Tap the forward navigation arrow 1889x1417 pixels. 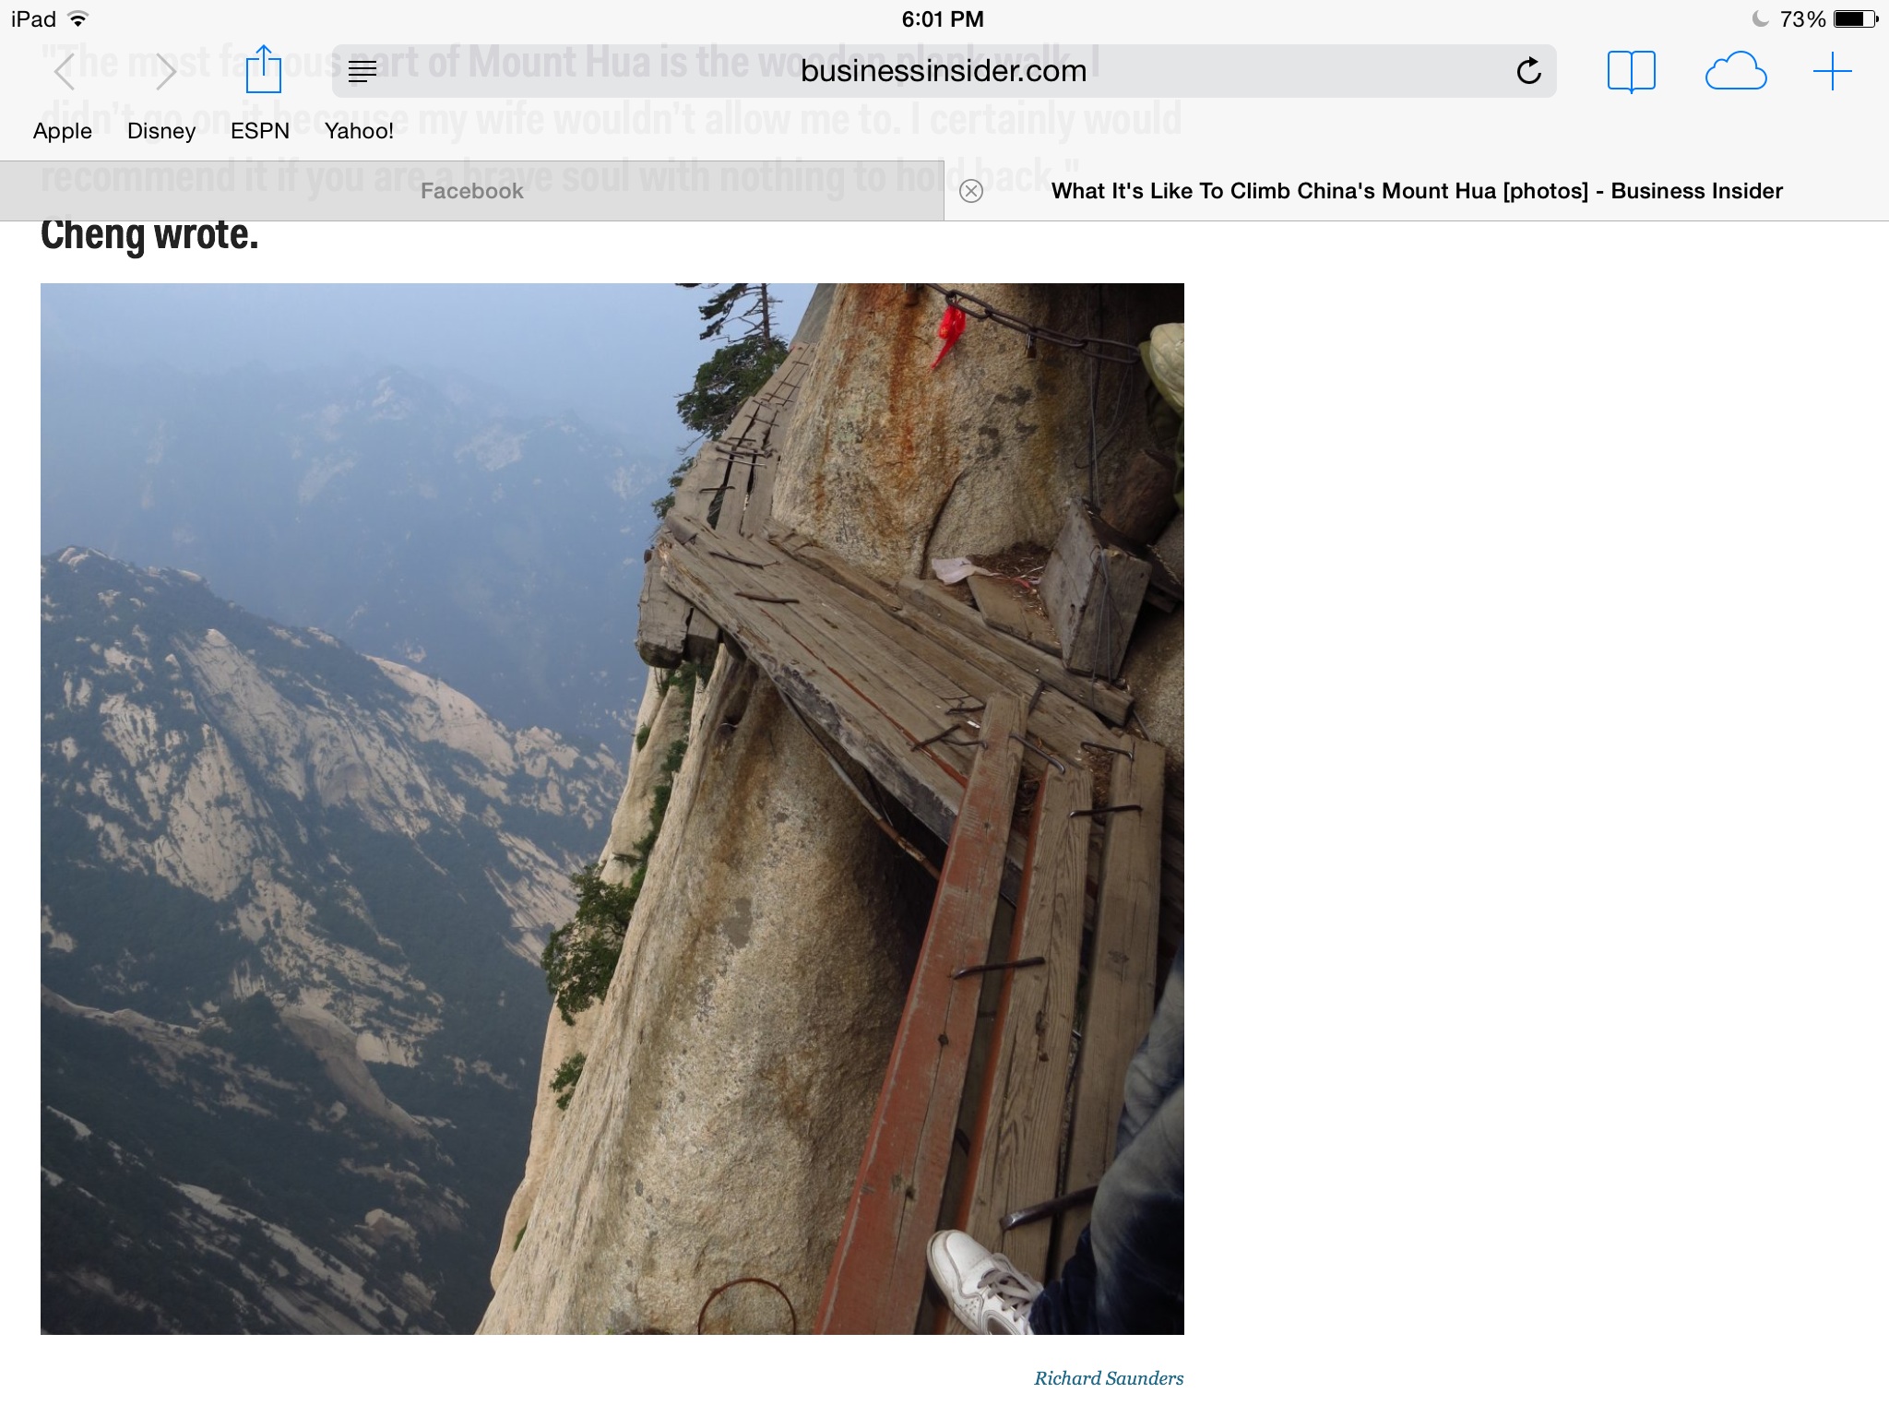click(165, 72)
